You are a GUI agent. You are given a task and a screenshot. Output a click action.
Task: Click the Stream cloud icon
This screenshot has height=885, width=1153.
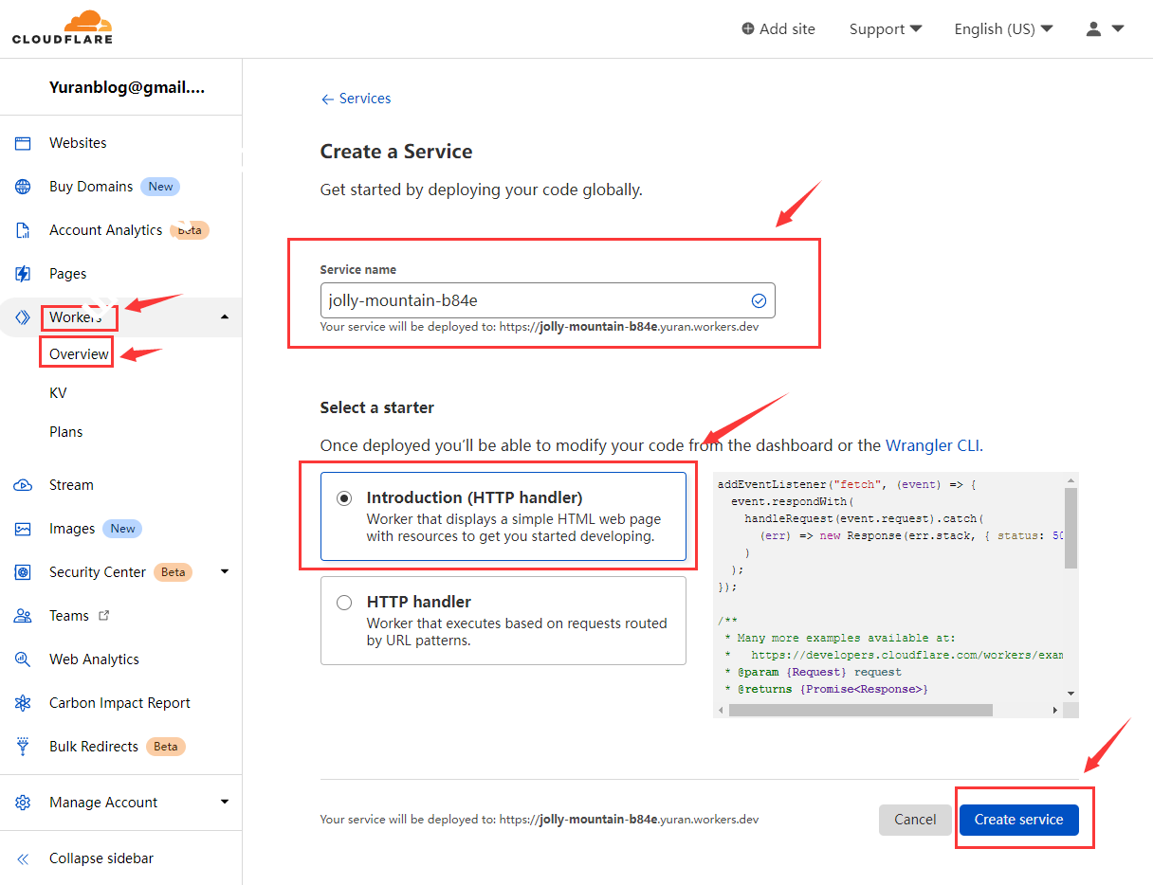[23, 485]
